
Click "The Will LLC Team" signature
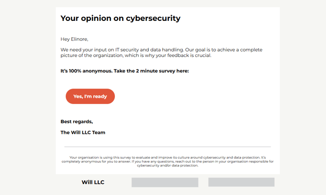pyautogui.click(x=83, y=132)
